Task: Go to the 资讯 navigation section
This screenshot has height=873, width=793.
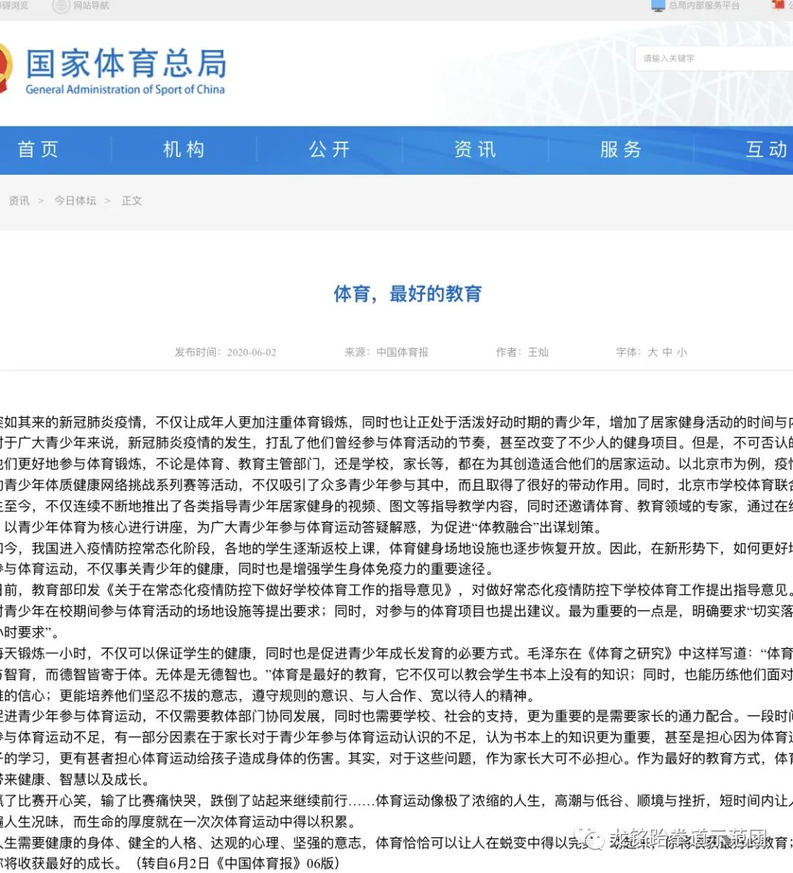Action: [x=475, y=150]
